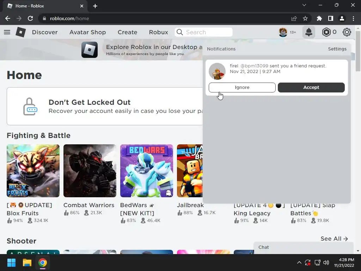The image size is (361, 271).
Task: Click the Shooter section heading
Action: click(22, 241)
